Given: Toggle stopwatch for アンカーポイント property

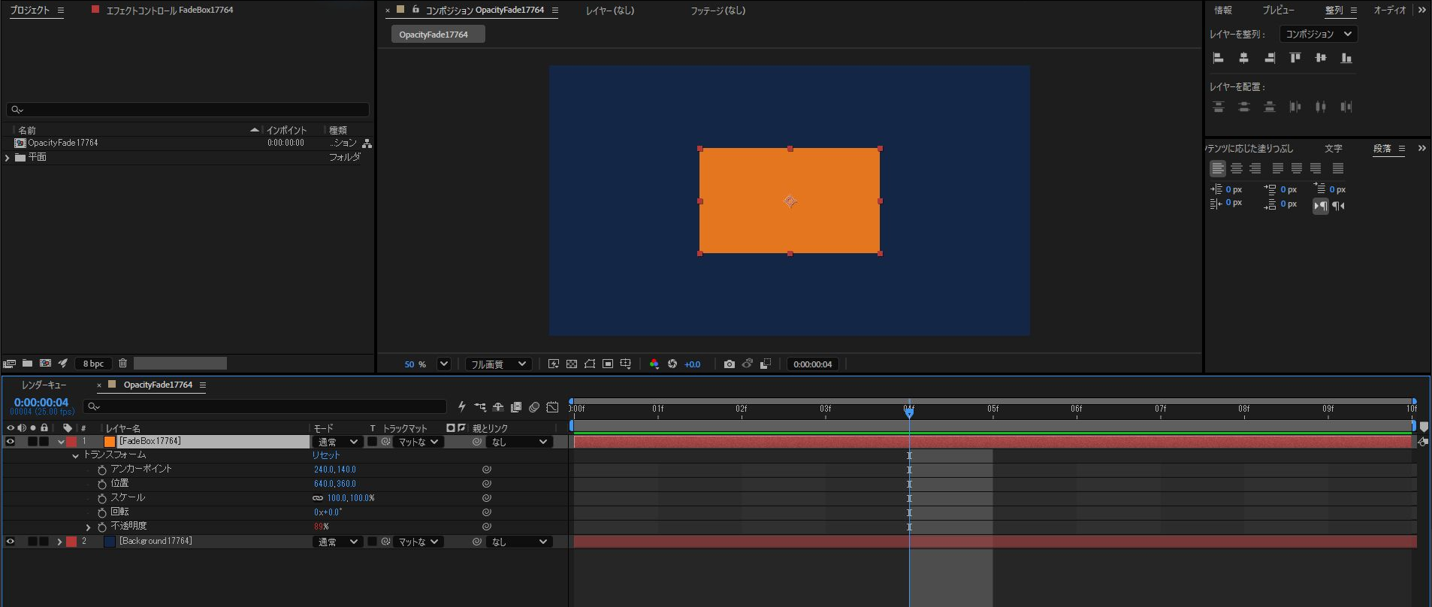Looking at the screenshot, I should (102, 470).
